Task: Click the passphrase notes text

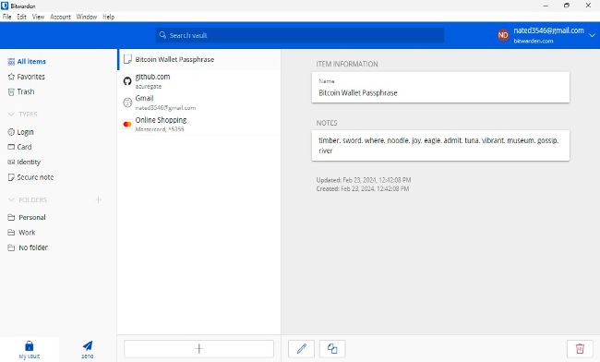Action: [438, 145]
